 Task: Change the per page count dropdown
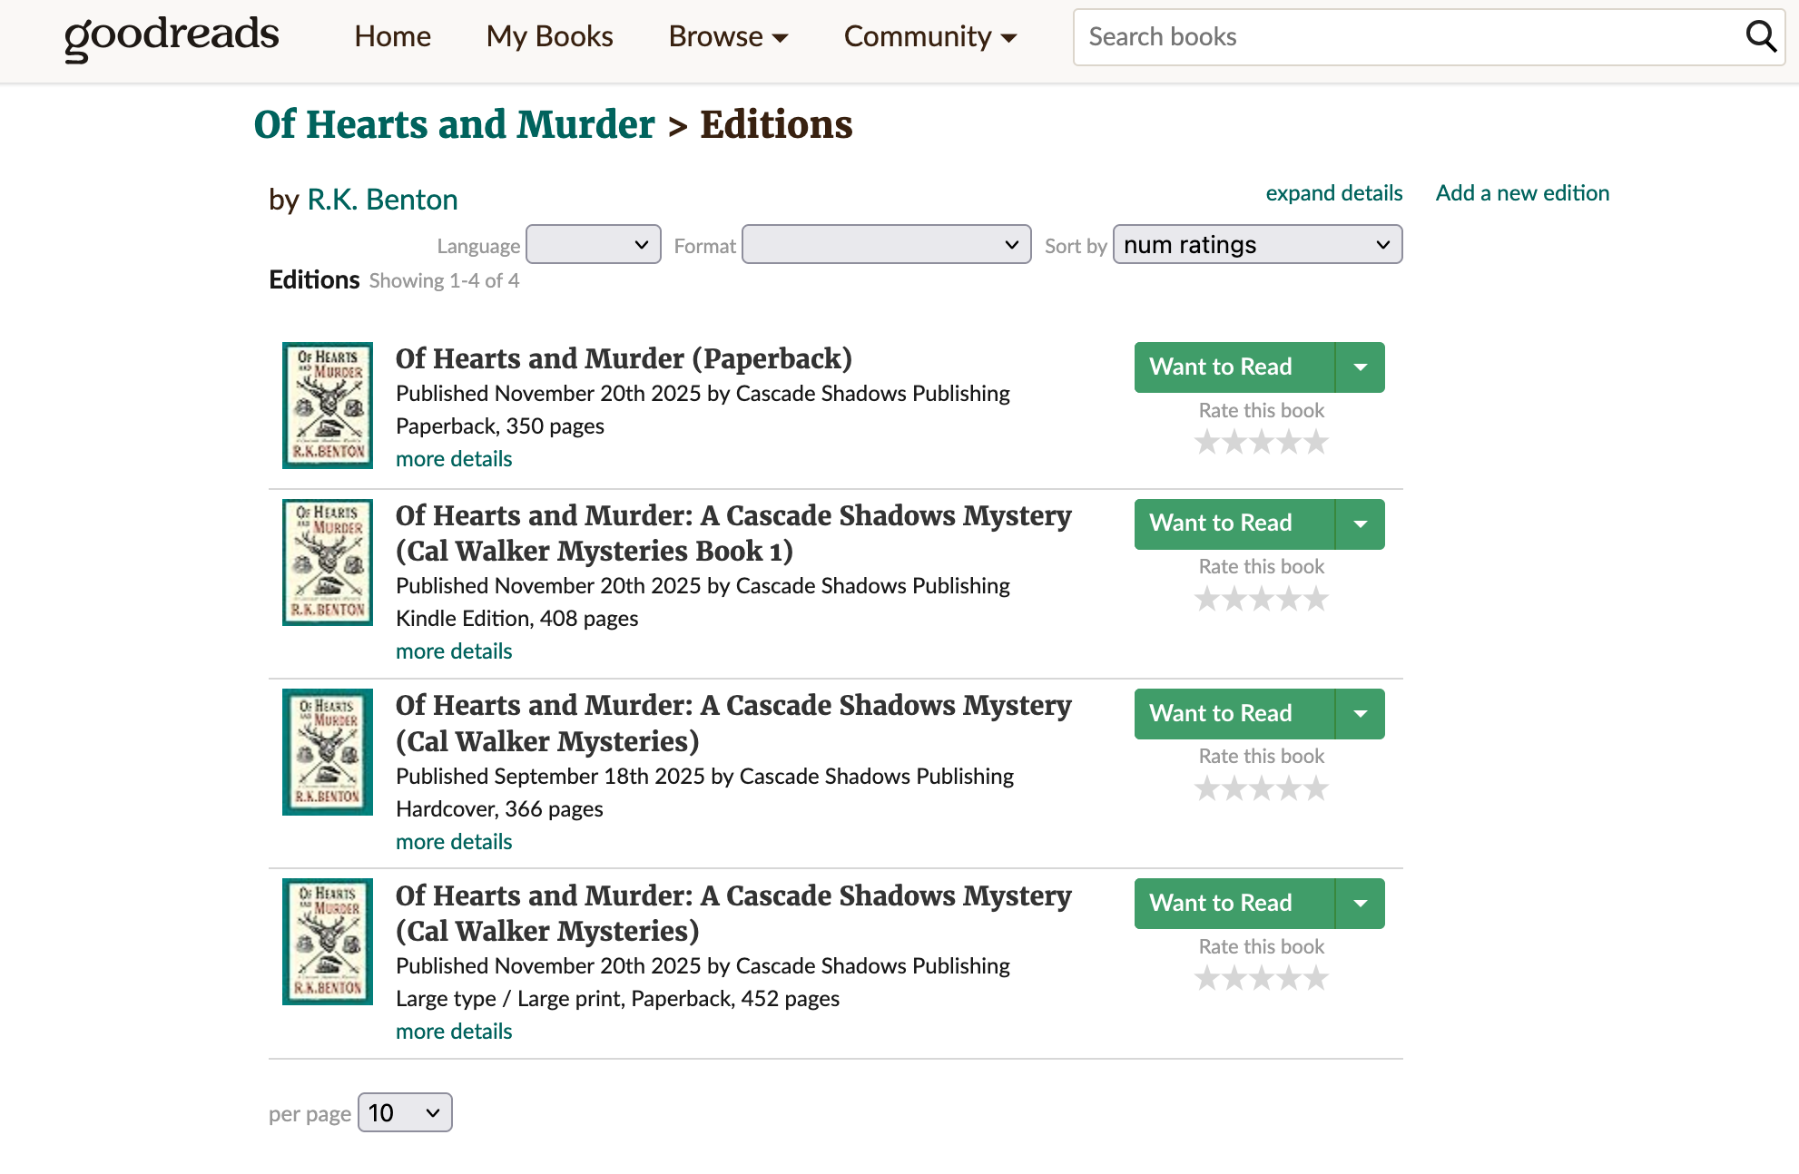coord(405,1113)
